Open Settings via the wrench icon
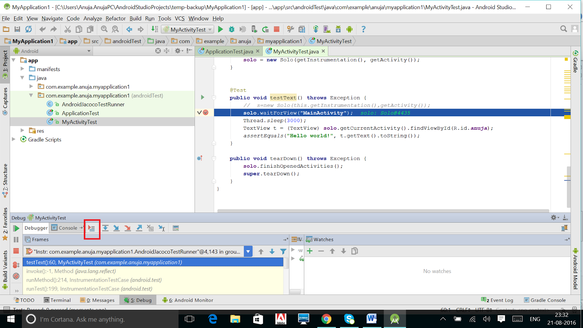 coord(290,29)
